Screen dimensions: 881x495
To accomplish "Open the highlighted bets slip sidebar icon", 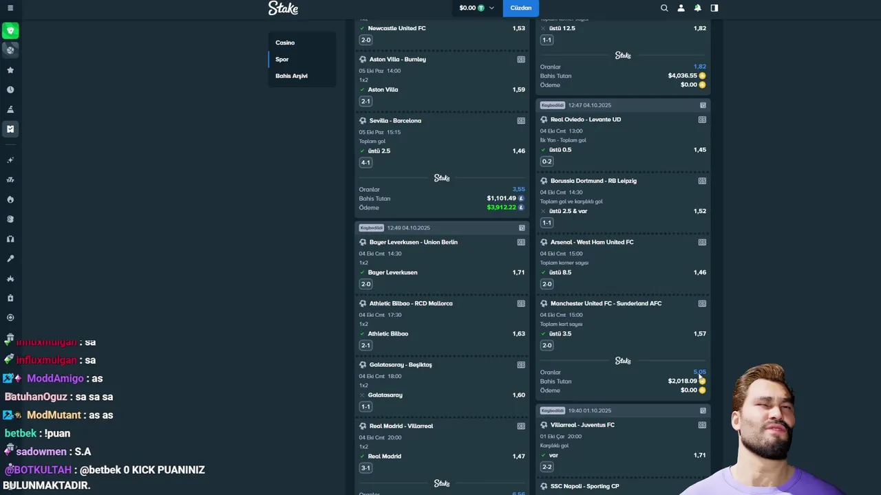I will 10,129.
